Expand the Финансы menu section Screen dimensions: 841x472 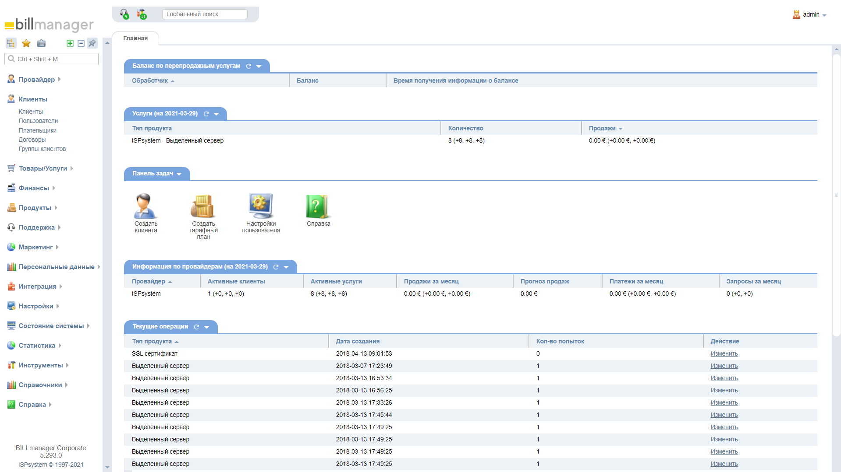pyautogui.click(x=34, y=188)
